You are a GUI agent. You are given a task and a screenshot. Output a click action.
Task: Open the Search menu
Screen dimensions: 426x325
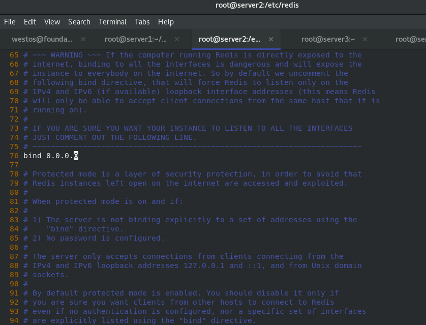point(79,22)
